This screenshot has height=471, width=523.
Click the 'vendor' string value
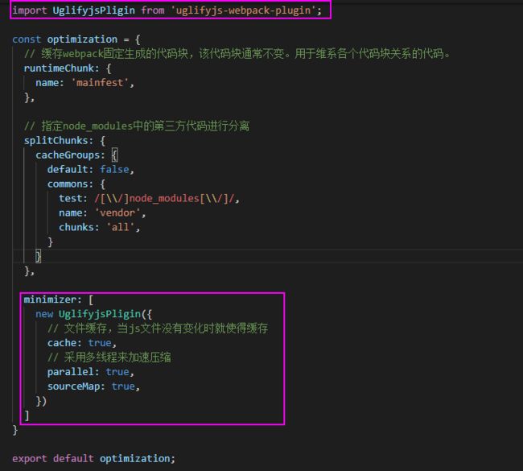[x=117, y=213]
